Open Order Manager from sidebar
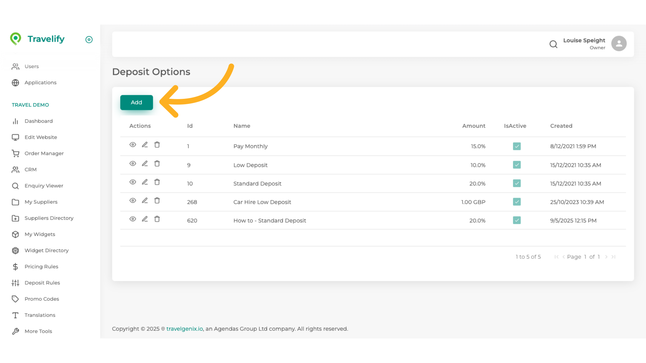The height and width of the screenshot is (363, 646). pyautogui.click(x=44, y=153)
